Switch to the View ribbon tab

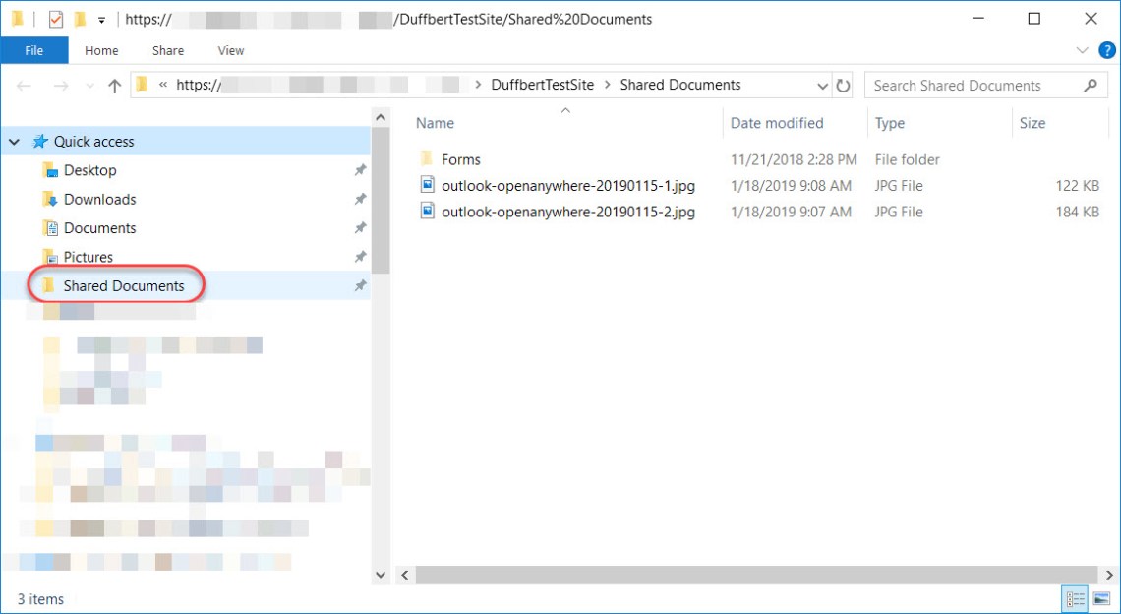(x=230, y=50)
